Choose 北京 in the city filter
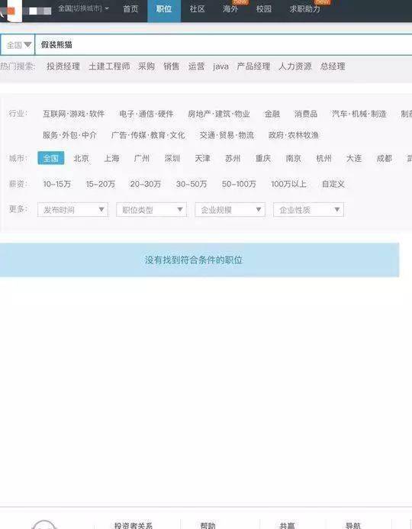 [81, 158]
